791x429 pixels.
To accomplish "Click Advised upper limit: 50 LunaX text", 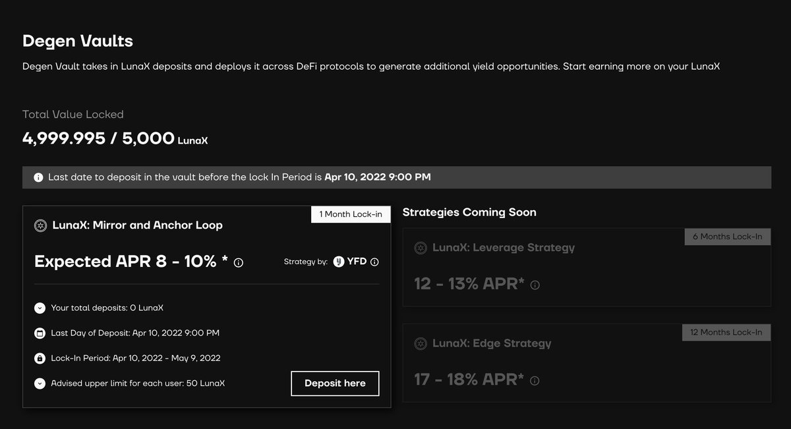I will pyautogui.click(x=138, y=384).
